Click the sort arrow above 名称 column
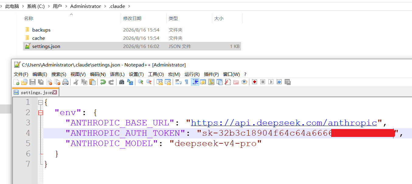 (x=71, y=14)
